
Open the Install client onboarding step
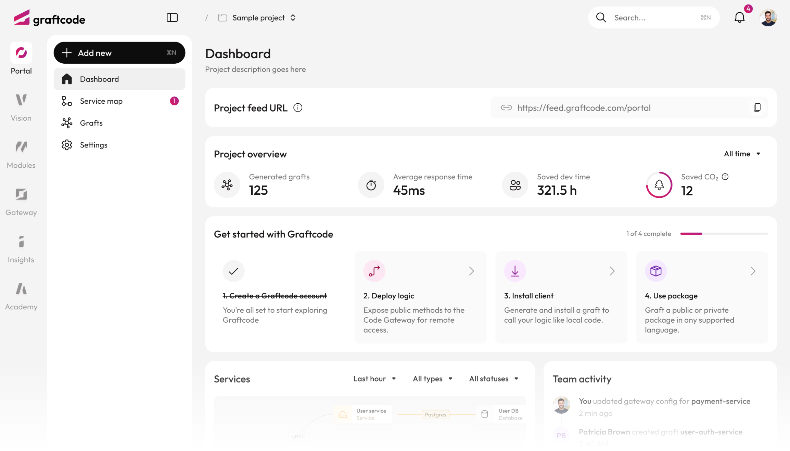click(x=561, y=297)
